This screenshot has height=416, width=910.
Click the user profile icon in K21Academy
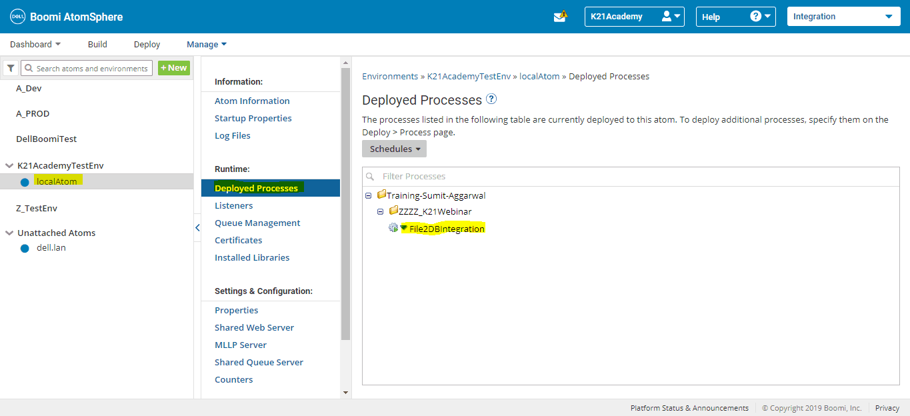click(x=667, y=16)
